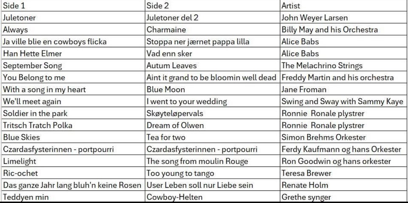
Task: Click the 'Cowboy-Helten' cell
Action: point(212,197)
